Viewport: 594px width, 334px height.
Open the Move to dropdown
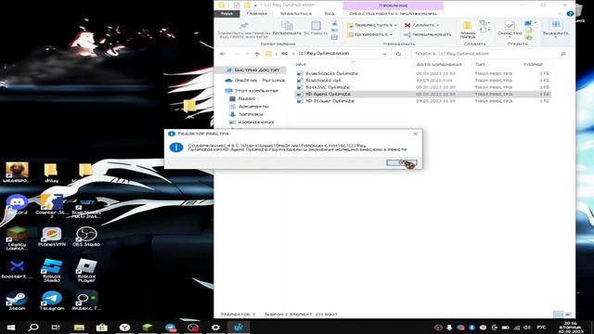pyautogui.click(x=372, y=25)
